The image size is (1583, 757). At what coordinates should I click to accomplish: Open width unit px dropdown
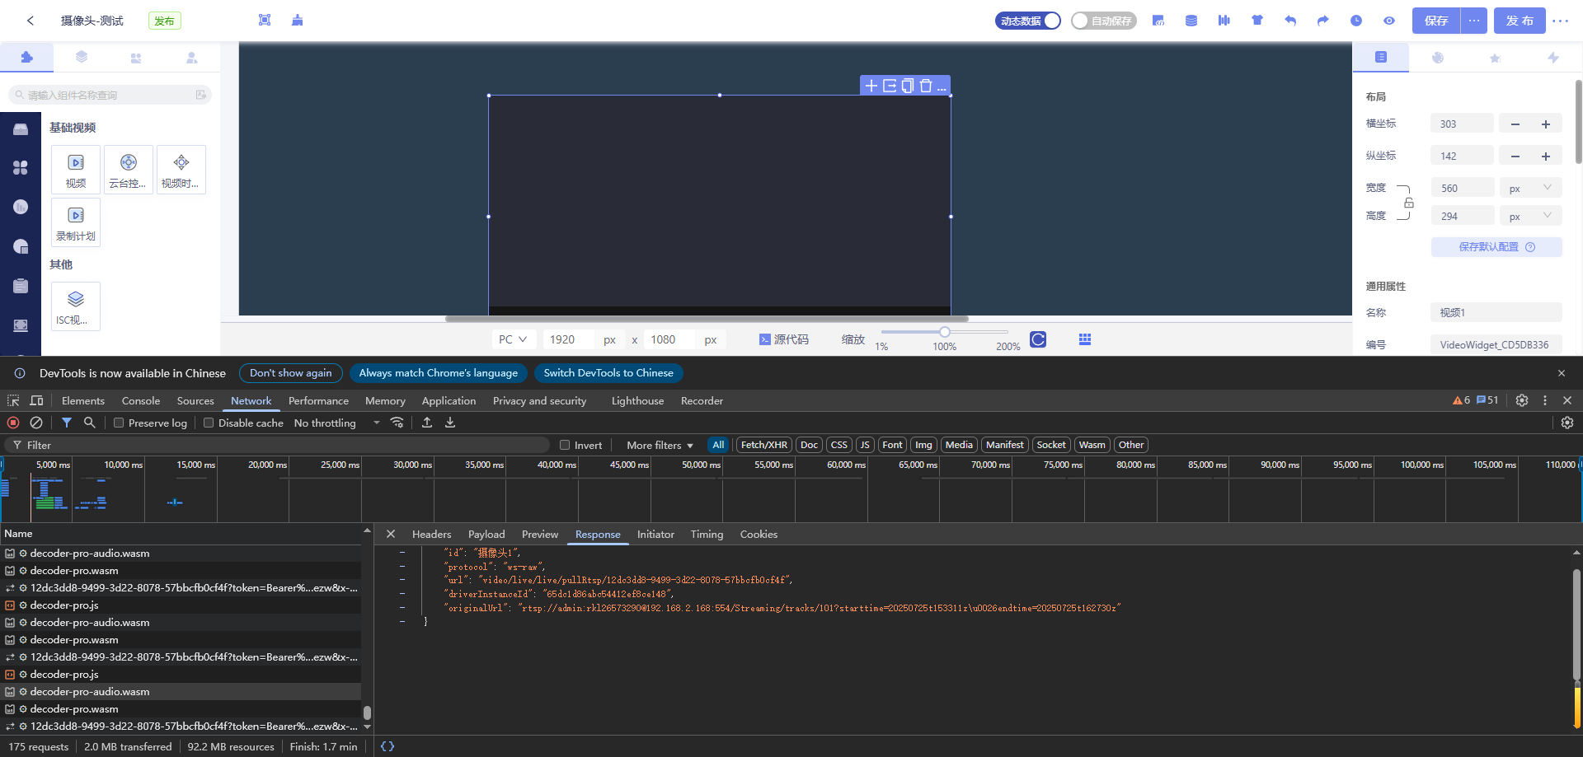[x=1530, y=188]
